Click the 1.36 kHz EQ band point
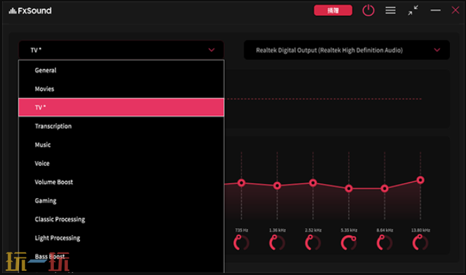 pyautogui.click(x=277, y=185)
